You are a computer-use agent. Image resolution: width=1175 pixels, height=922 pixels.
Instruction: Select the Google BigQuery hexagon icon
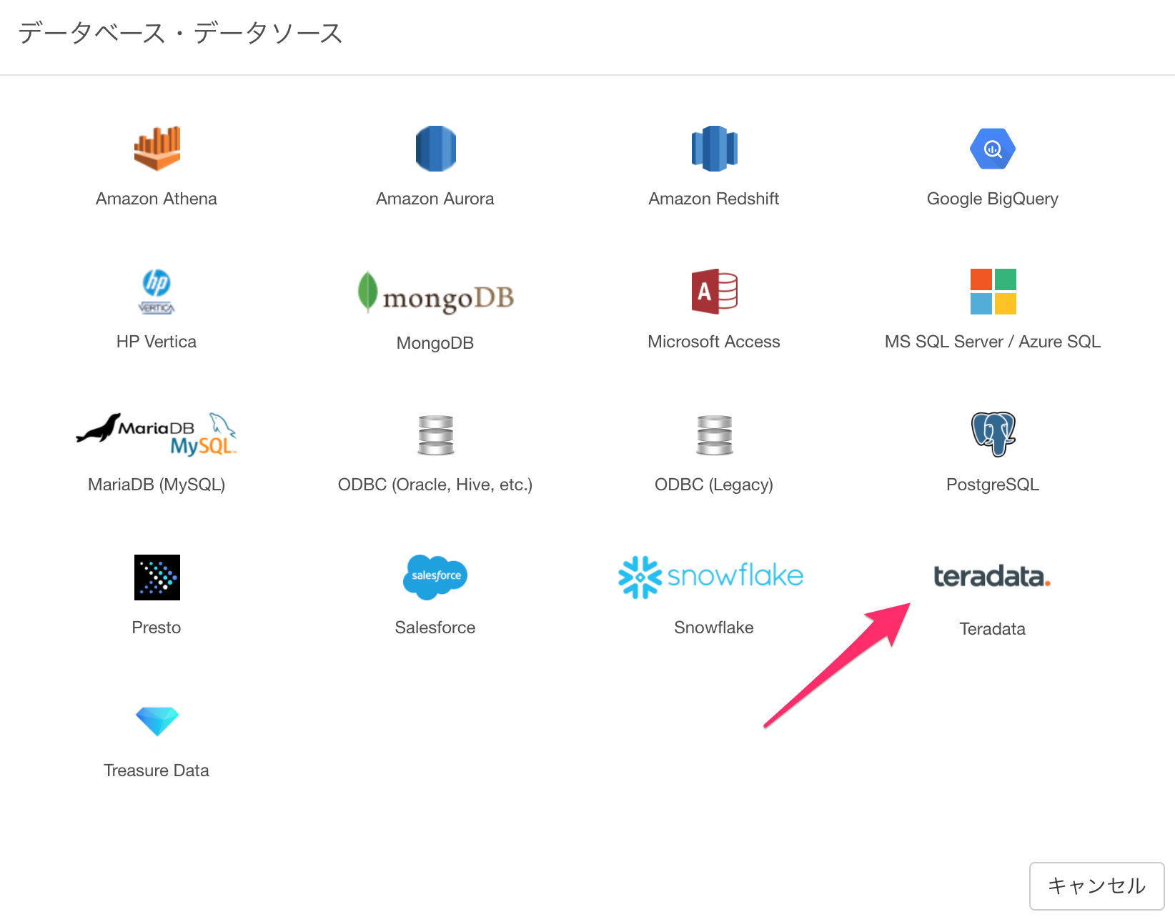pos(993,149)
